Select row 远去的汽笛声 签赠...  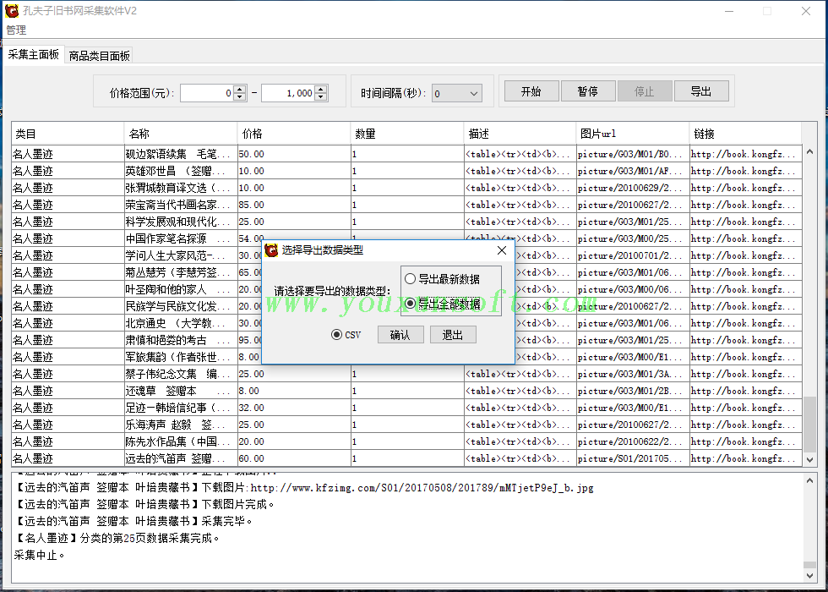coord(406,458)
